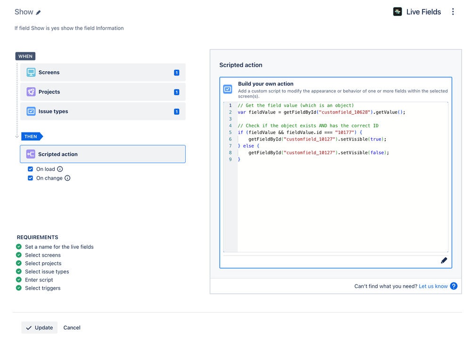Click the Scripted action icon in THEN list
The width and height of the screenshot is (471, 341).
click(x=31, y=154)
